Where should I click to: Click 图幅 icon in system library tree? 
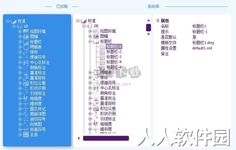(96, 36)
